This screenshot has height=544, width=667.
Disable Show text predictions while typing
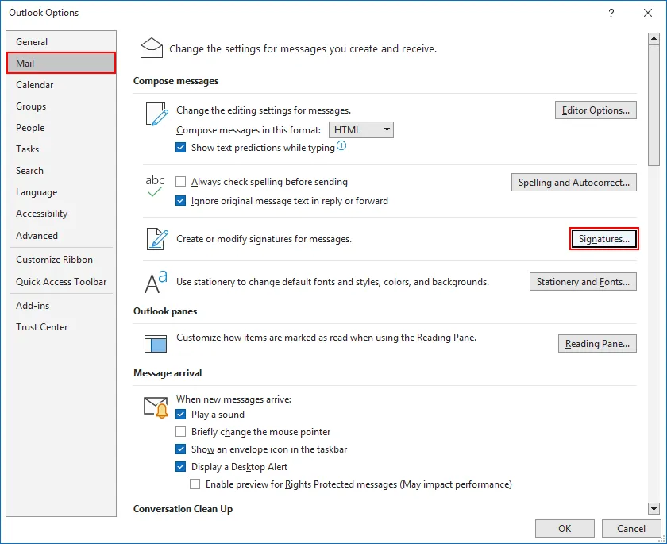click(180, 147)
